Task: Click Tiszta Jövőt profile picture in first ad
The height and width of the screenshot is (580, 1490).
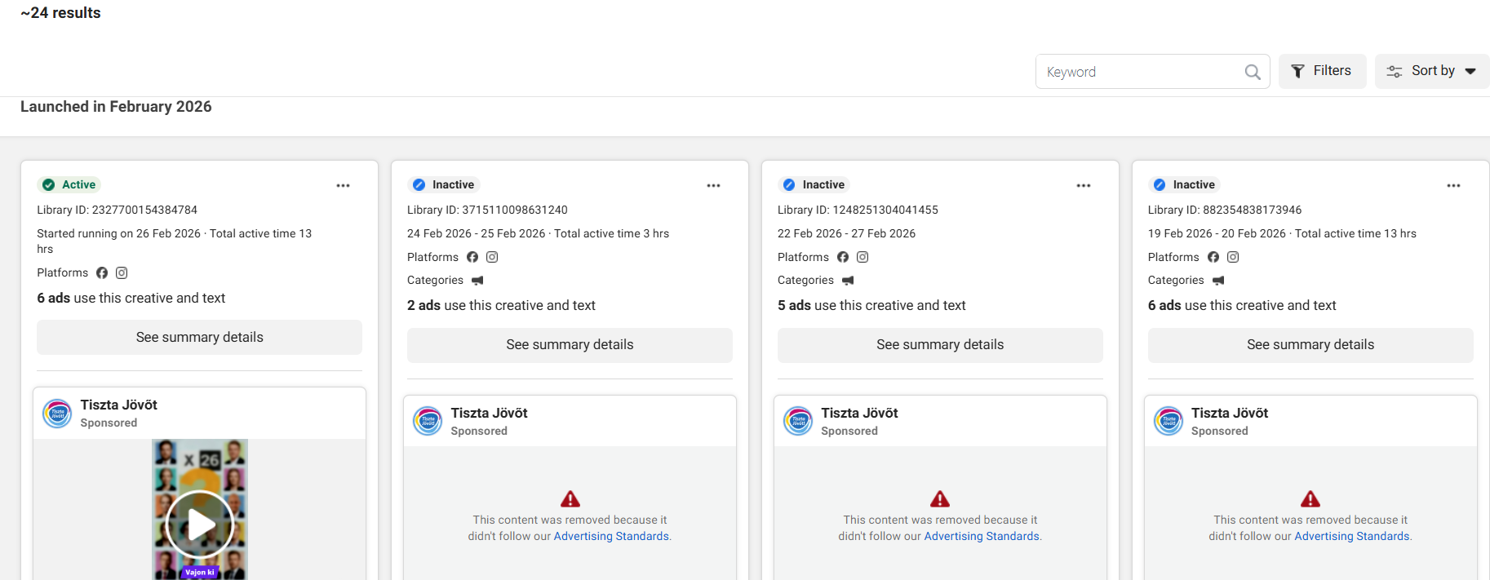Action: coord(57,414)
